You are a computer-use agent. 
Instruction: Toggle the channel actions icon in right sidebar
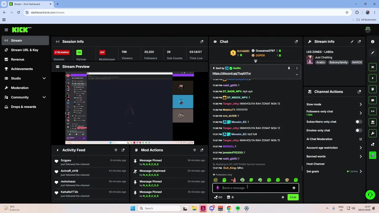(372, 122)
